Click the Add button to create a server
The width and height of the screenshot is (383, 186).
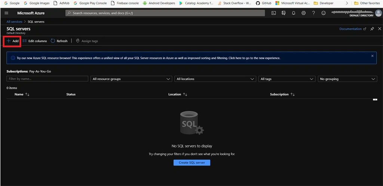(12, 41)
